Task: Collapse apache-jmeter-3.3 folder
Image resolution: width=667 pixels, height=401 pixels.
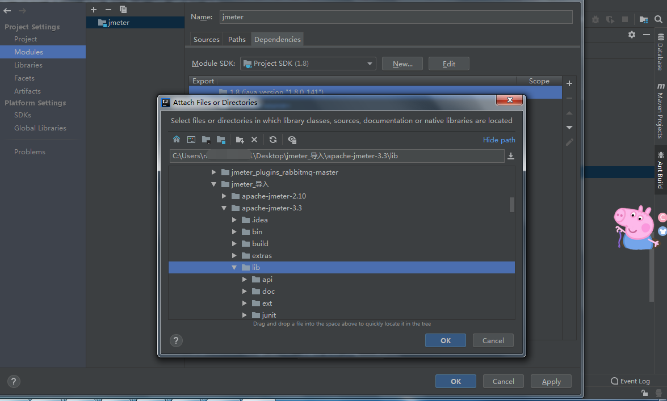Action: click(224, 208)
